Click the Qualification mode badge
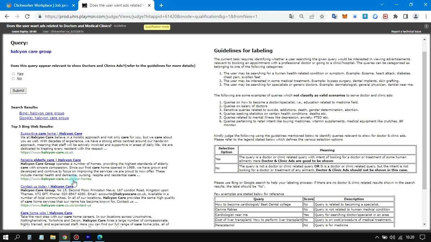 (x=157, y=27)
